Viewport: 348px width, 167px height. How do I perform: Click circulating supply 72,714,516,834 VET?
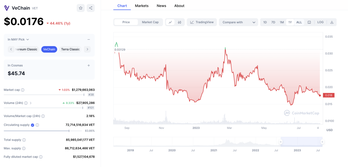80,125
